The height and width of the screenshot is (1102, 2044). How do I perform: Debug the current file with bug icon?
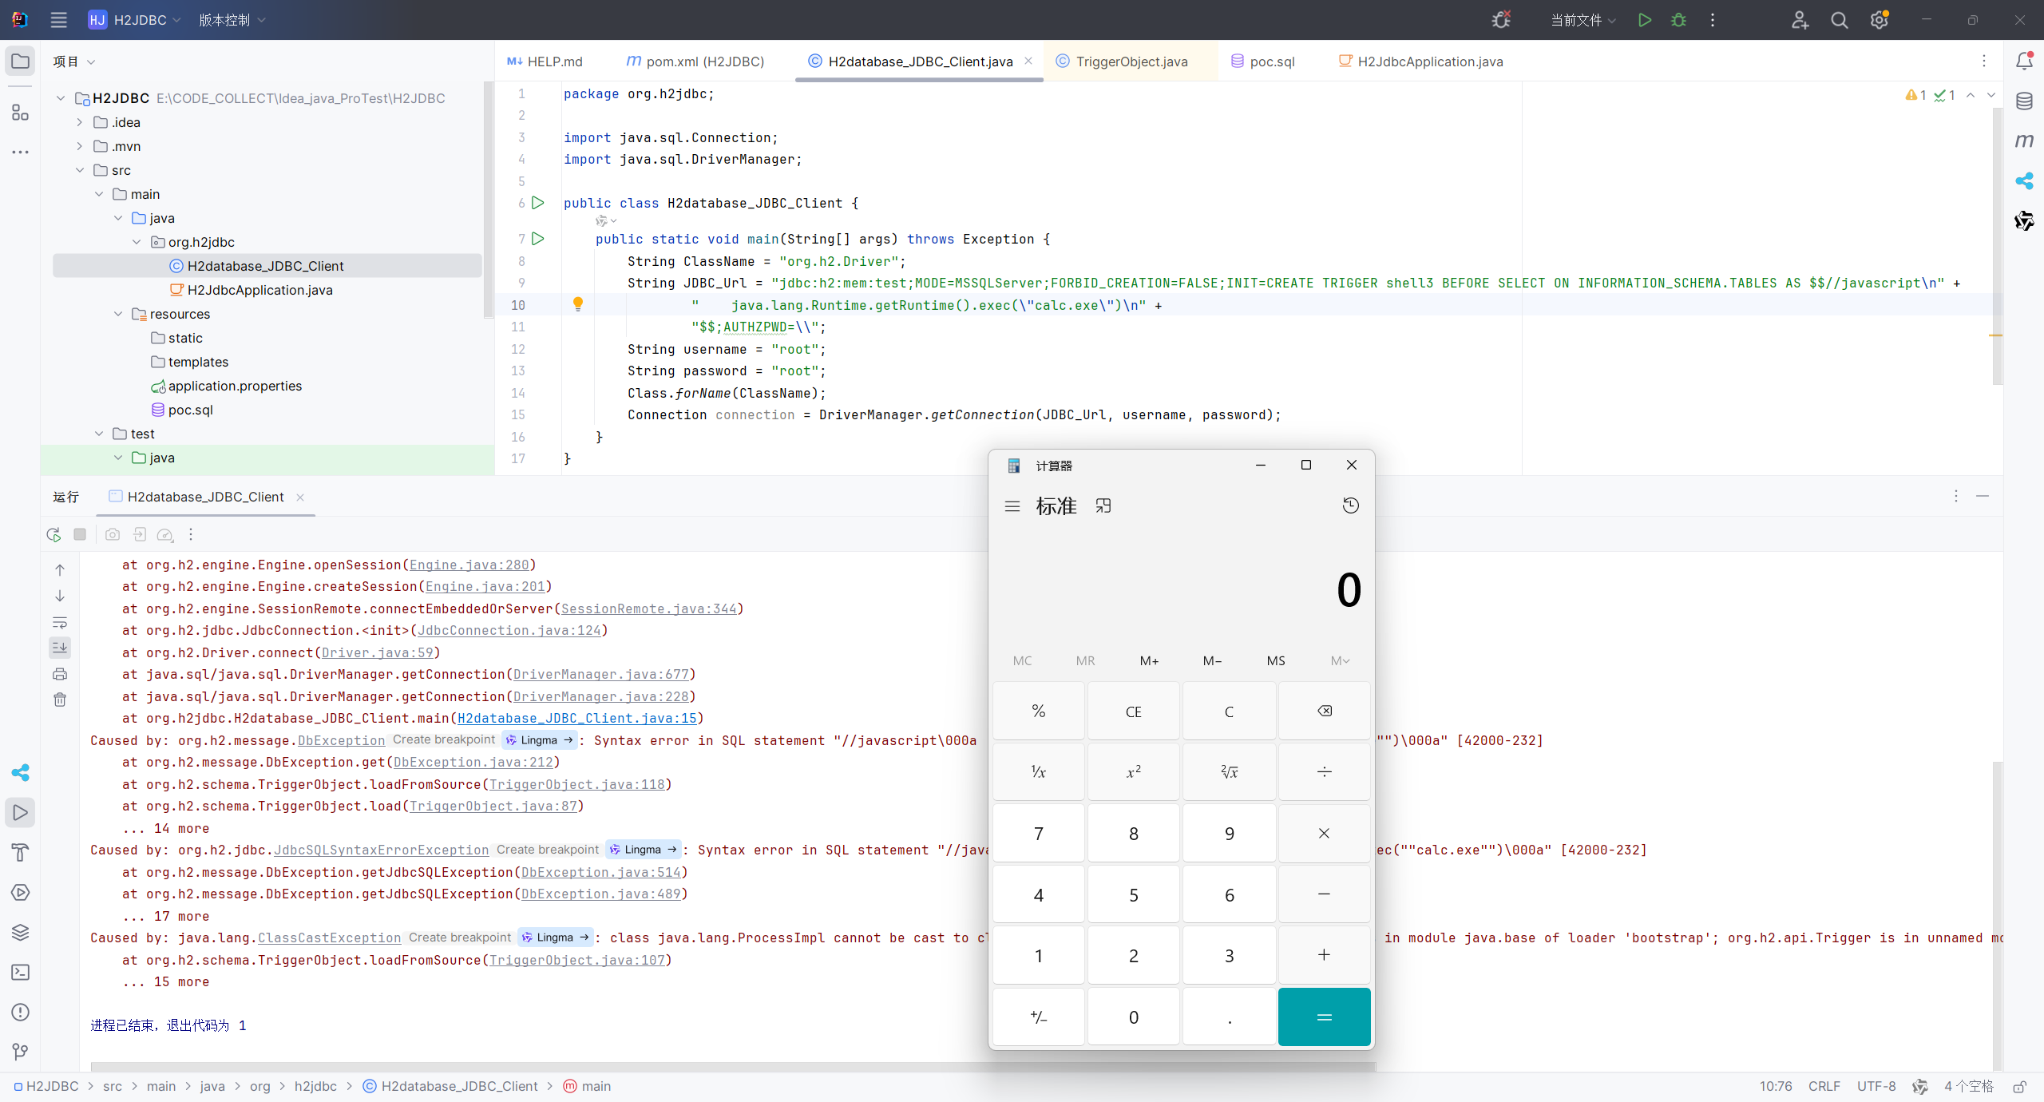pos(1678,20)
